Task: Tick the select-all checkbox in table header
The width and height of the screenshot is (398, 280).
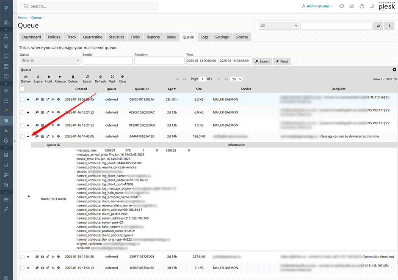Action: (22, 89)
